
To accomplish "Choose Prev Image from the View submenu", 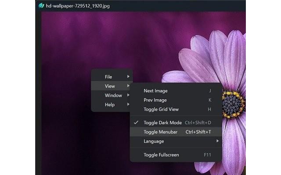I will [176, 100].
